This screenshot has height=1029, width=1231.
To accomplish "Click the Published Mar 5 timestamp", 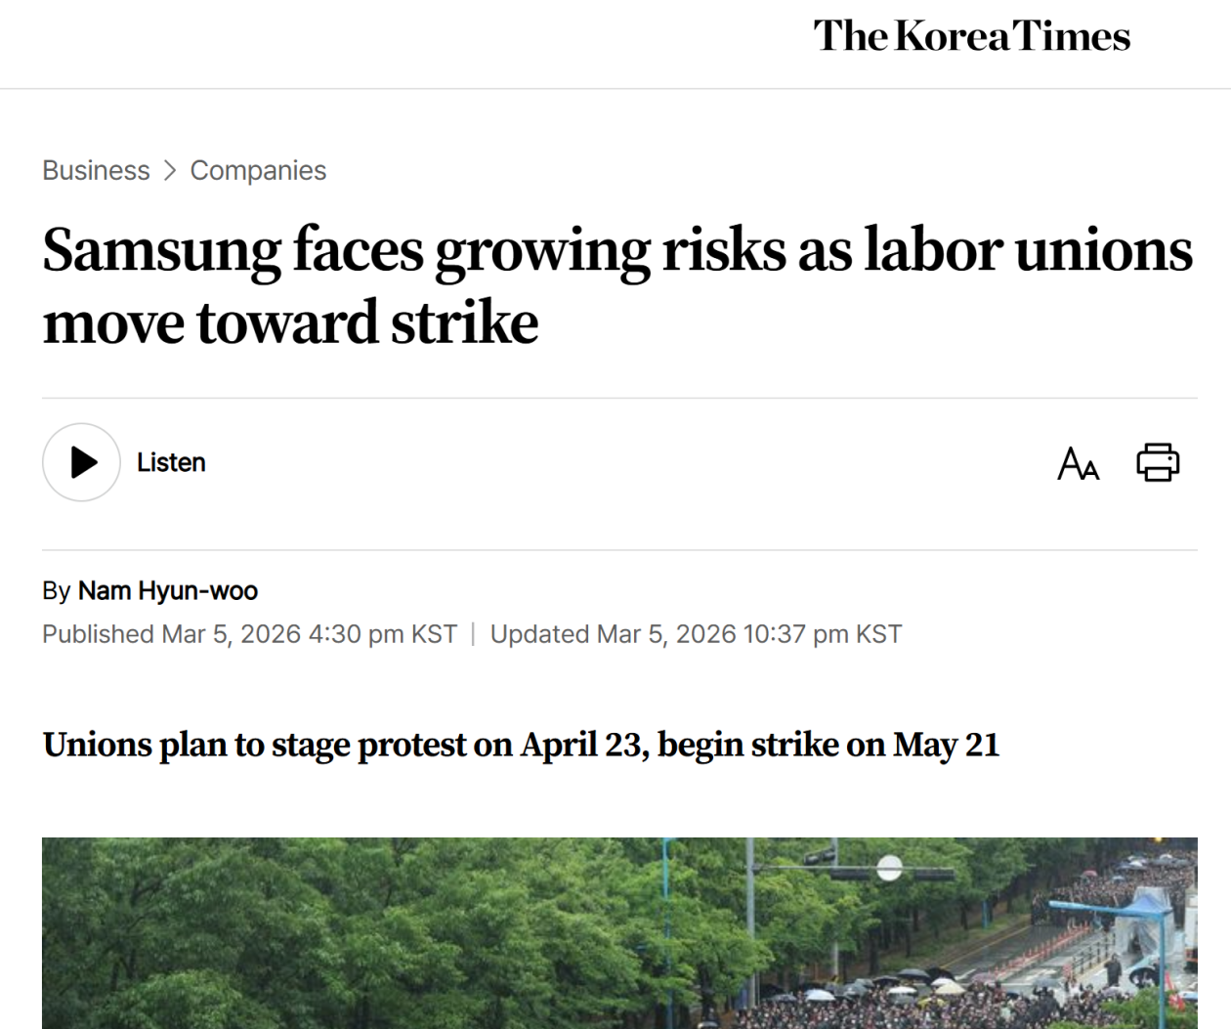I will [x=249, y=634].
